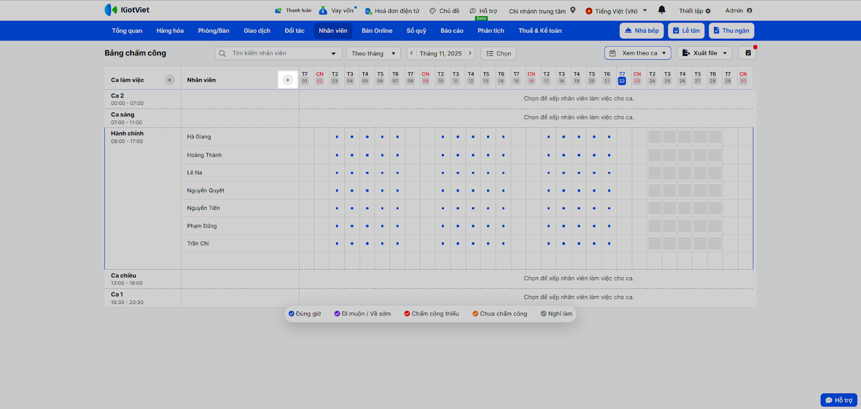861x409 pixels.
Task: Toggle Chấm công thiếu legend filter
Action: pos(432,314)
